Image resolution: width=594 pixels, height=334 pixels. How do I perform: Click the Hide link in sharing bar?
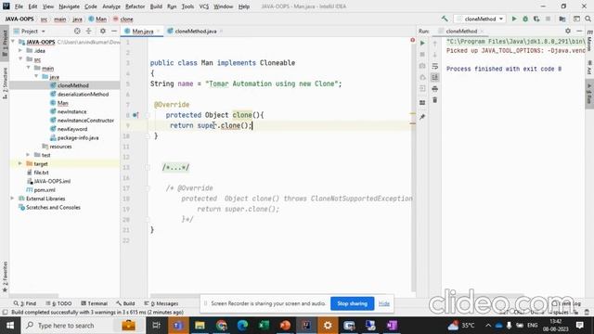pos(383,303)
